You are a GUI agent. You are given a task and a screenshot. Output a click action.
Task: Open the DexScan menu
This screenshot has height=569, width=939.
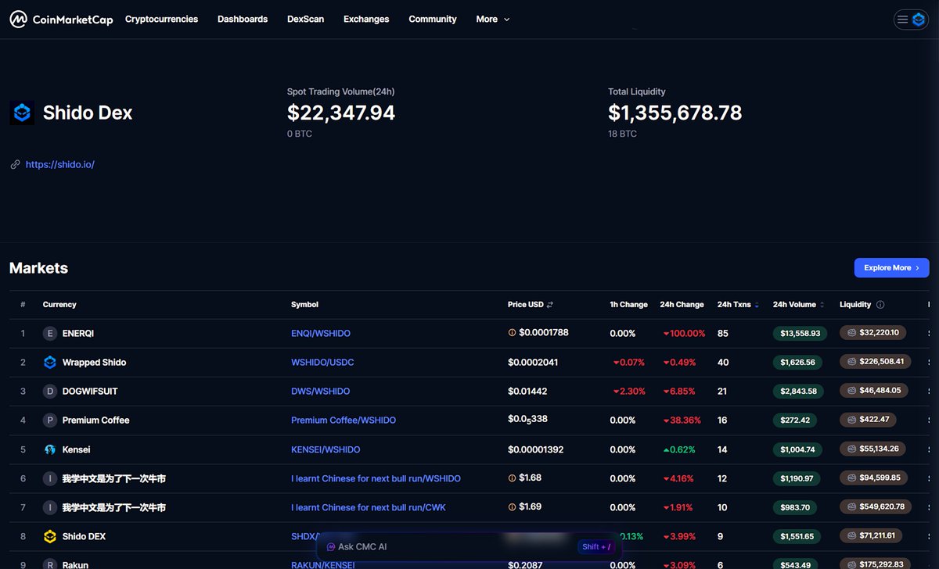pos(305,19)
